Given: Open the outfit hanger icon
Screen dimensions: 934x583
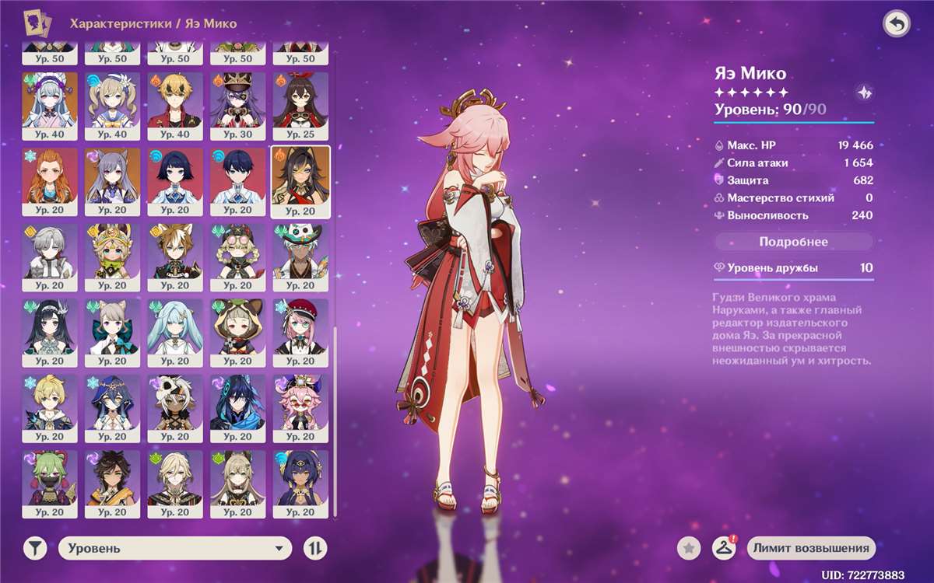Looking at the screenshot, I should click(x=725, y=548).
